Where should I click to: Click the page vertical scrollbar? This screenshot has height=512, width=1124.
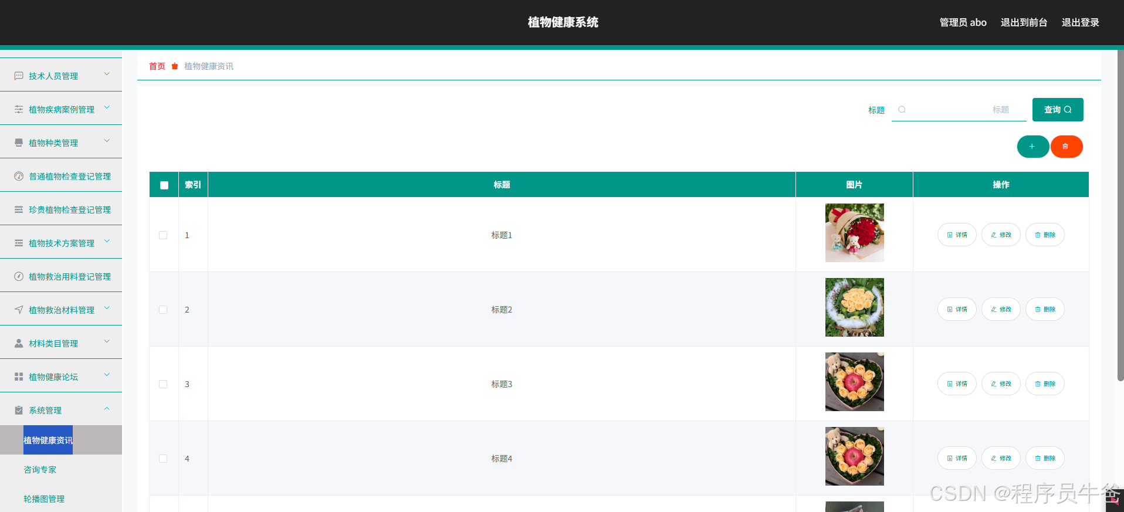[x=1120, y=216]
